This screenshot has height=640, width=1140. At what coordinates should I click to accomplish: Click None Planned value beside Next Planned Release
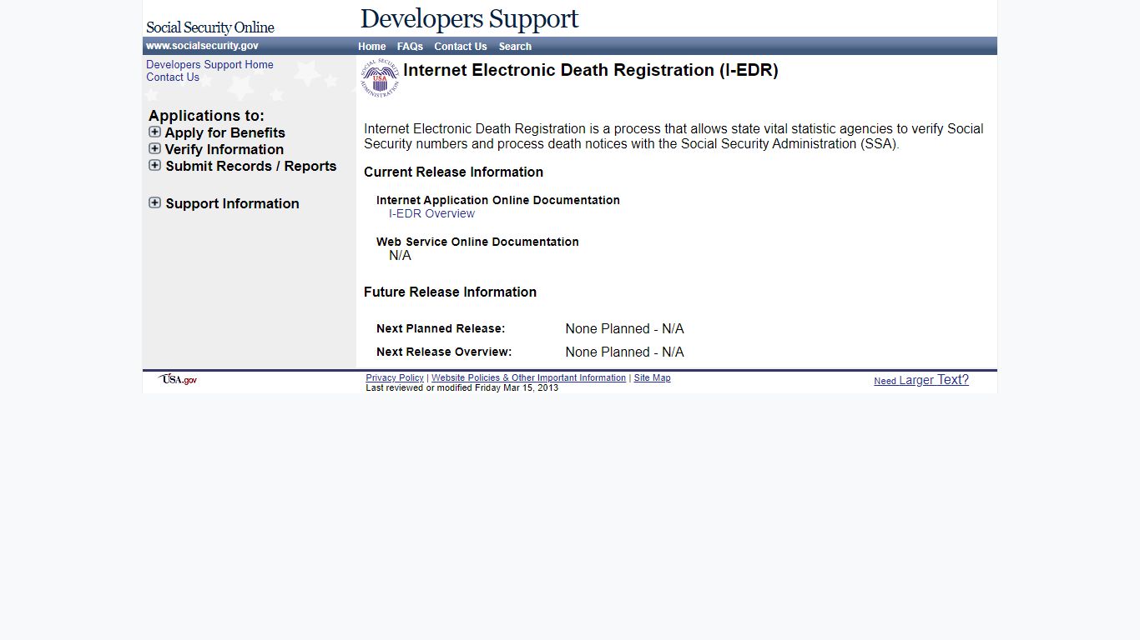[x=624, y=329]
